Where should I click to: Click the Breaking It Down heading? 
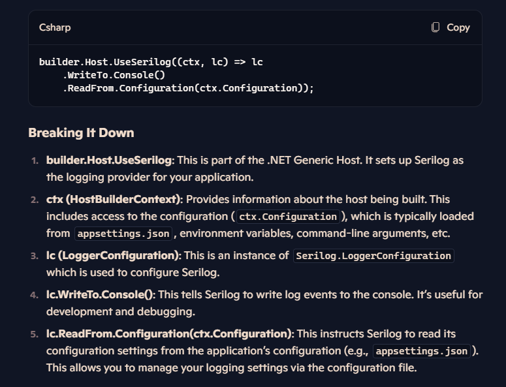tap(82, 133)
